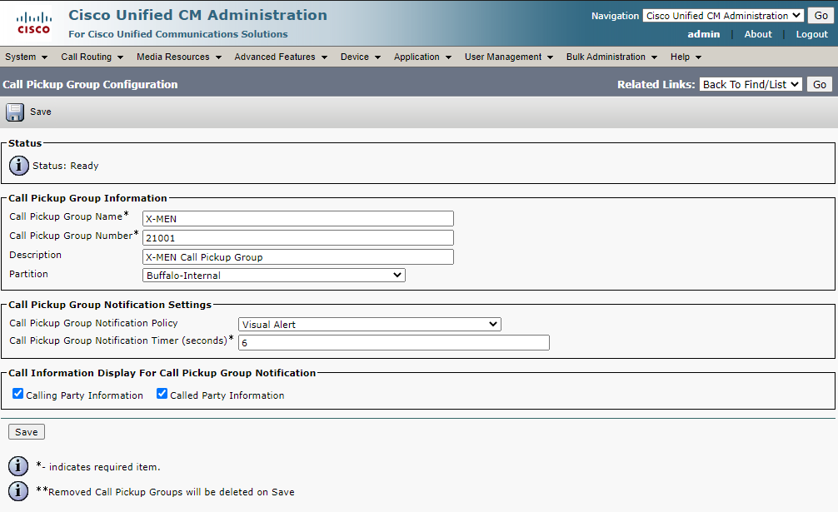The width and height of the screenshot is (838, 512).
Task: Open the Navigation dropdown
Action: point(723,16)
